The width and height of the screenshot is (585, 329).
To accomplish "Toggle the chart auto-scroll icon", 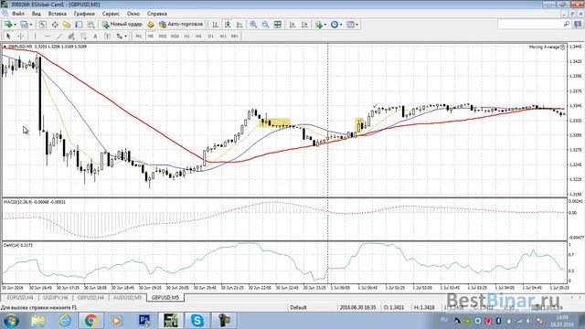I will coord(292,25).
